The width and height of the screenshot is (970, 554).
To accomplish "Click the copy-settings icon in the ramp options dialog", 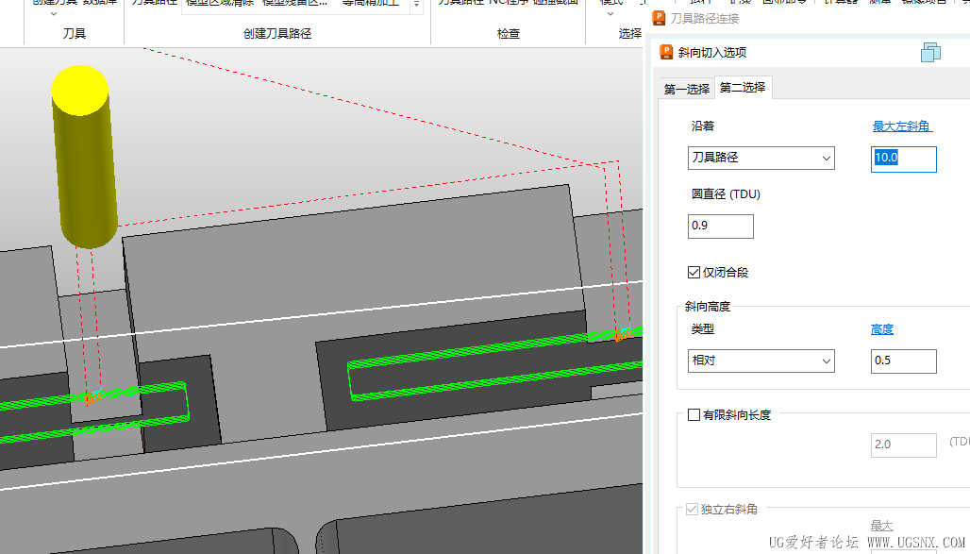I will pyautogui.click(x=930, y=53).
